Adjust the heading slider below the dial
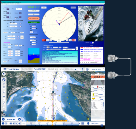The image size is (136, 129). 59,43
